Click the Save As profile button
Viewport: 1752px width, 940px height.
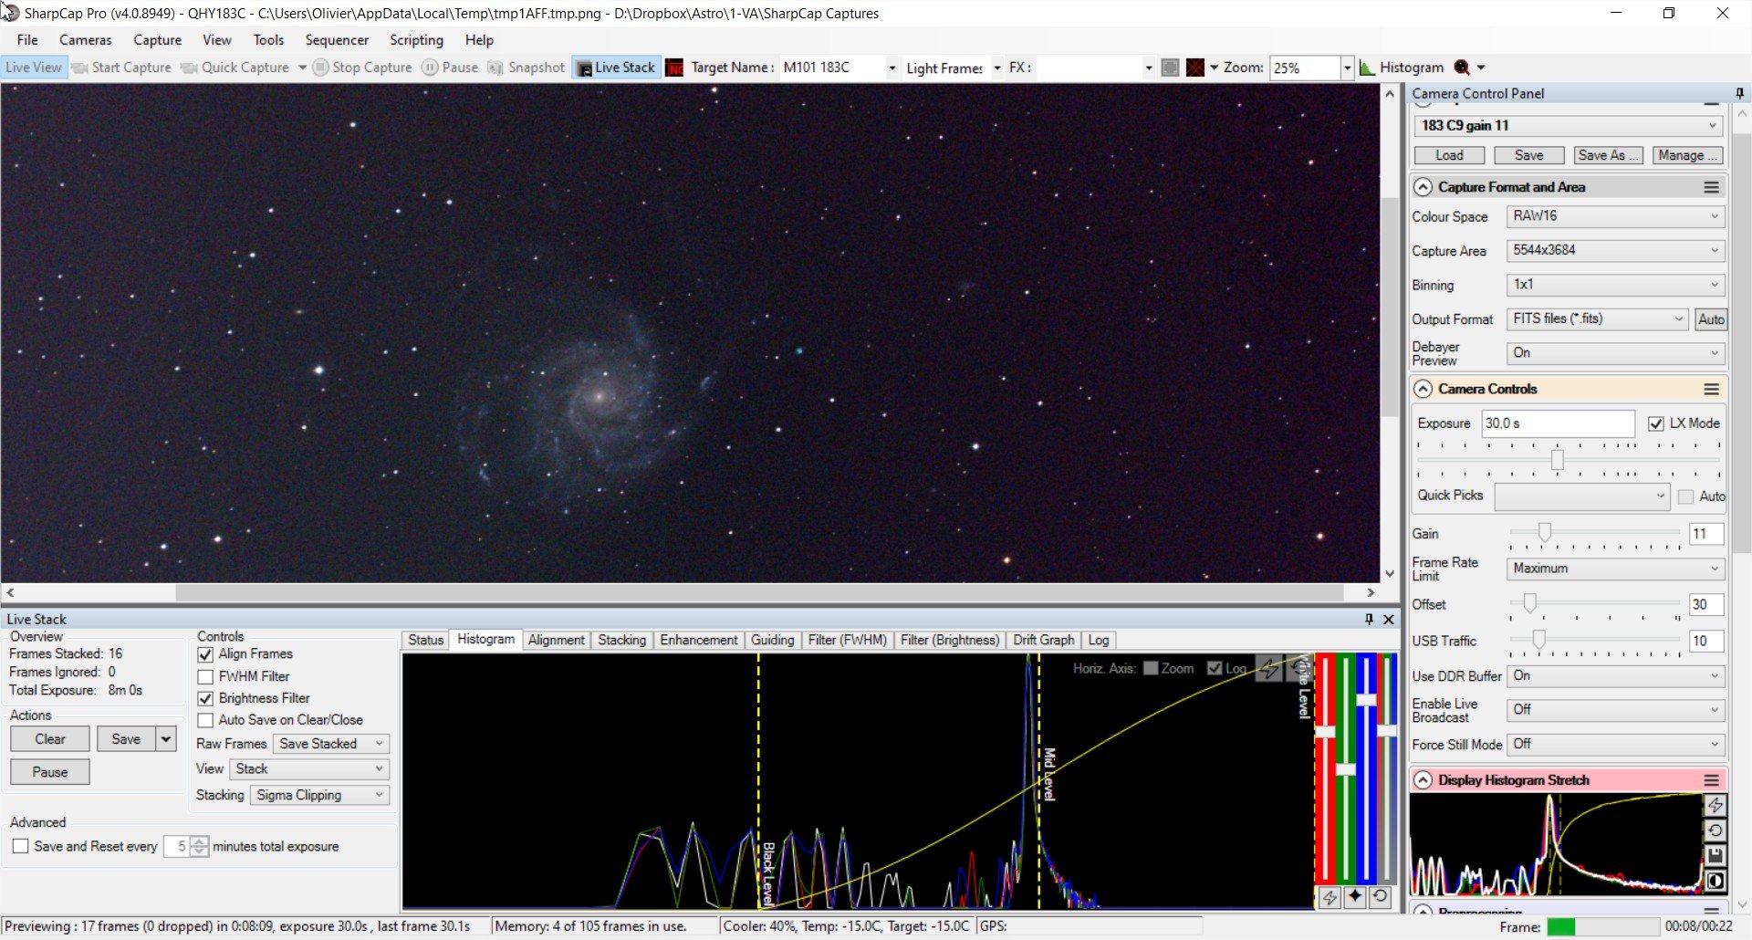[x=1608, y=155]
